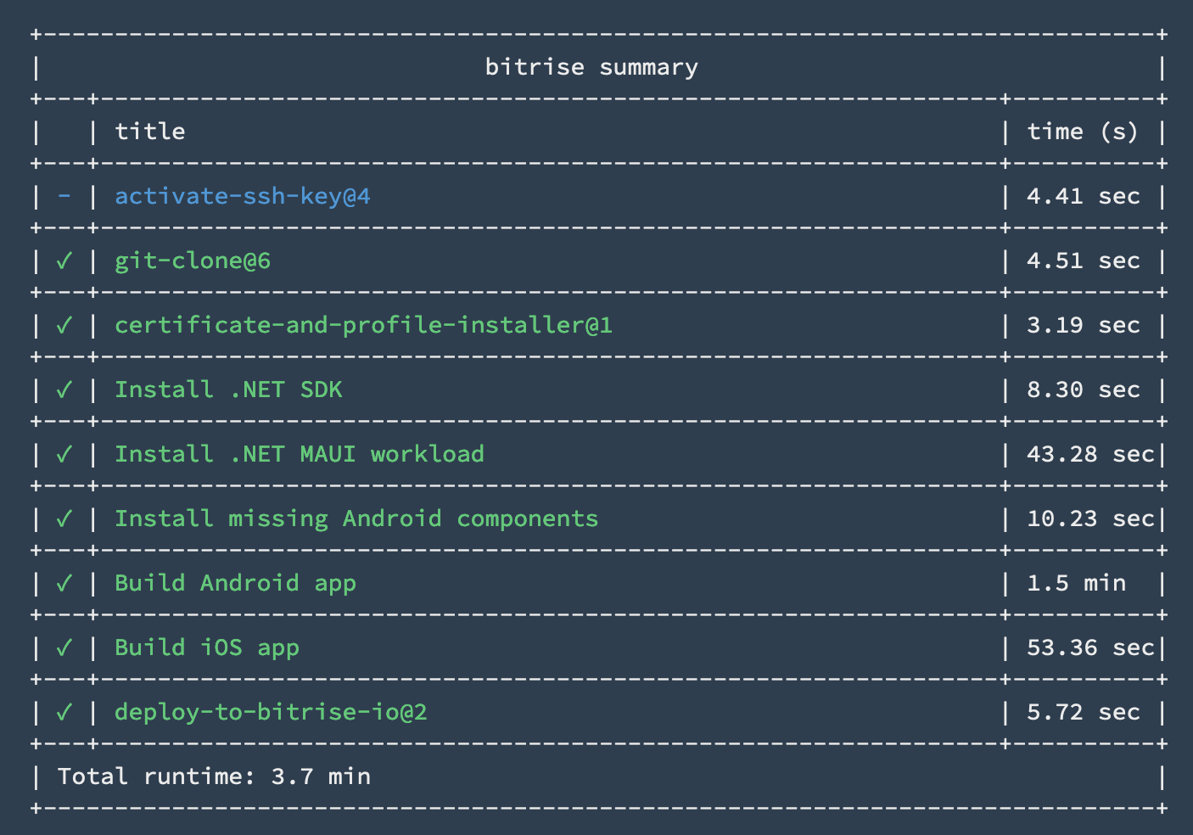Click the Total runtime: 3.7 min line
The image size is (1193, 835).
coord(214,776)
